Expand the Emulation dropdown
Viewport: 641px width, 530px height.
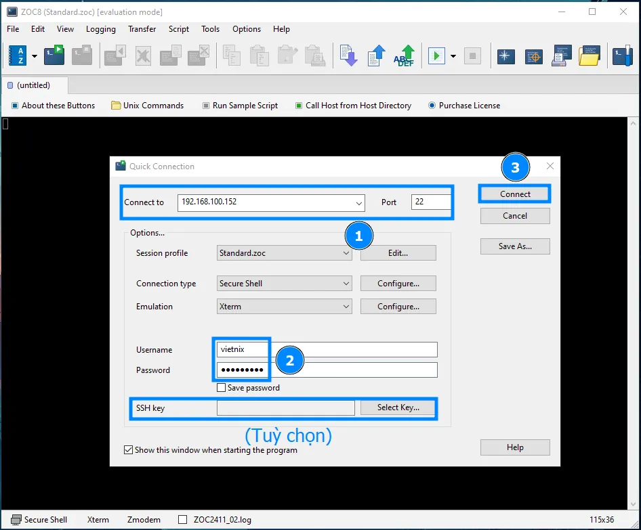(346, 306)
